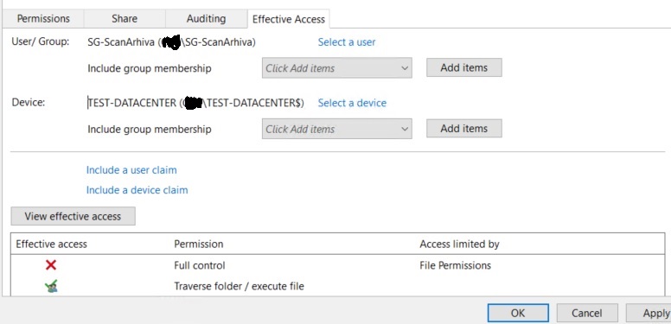Image resolution: width=671 pixels, height=324 pixels.
Task: Select the Full control permission row
Action: pos(337,265)
